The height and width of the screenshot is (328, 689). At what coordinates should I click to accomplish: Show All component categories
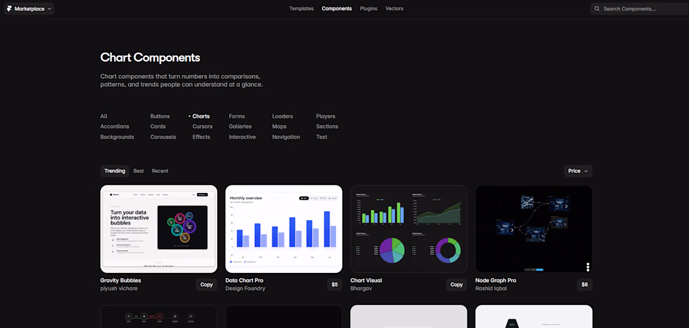[104, 116]
